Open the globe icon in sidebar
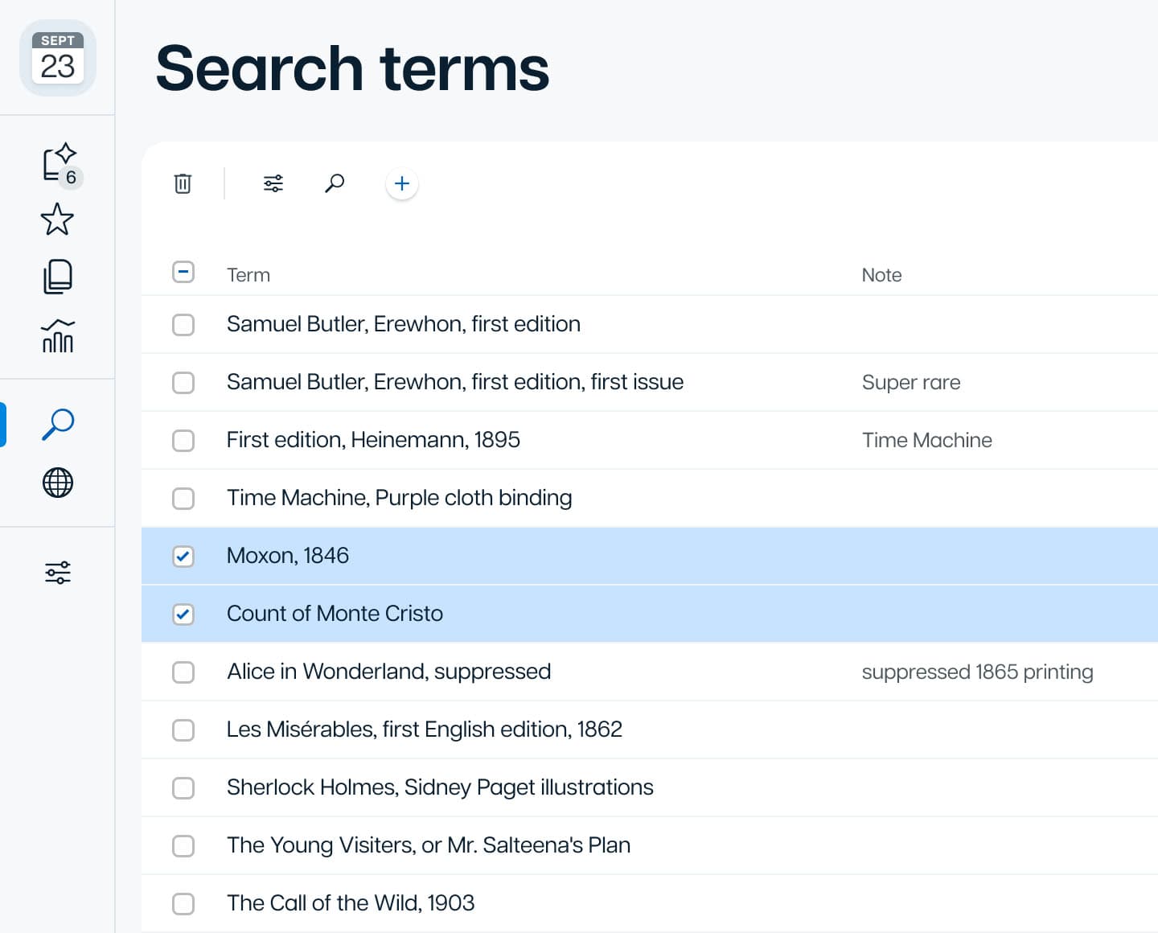 tap(58, 483)
